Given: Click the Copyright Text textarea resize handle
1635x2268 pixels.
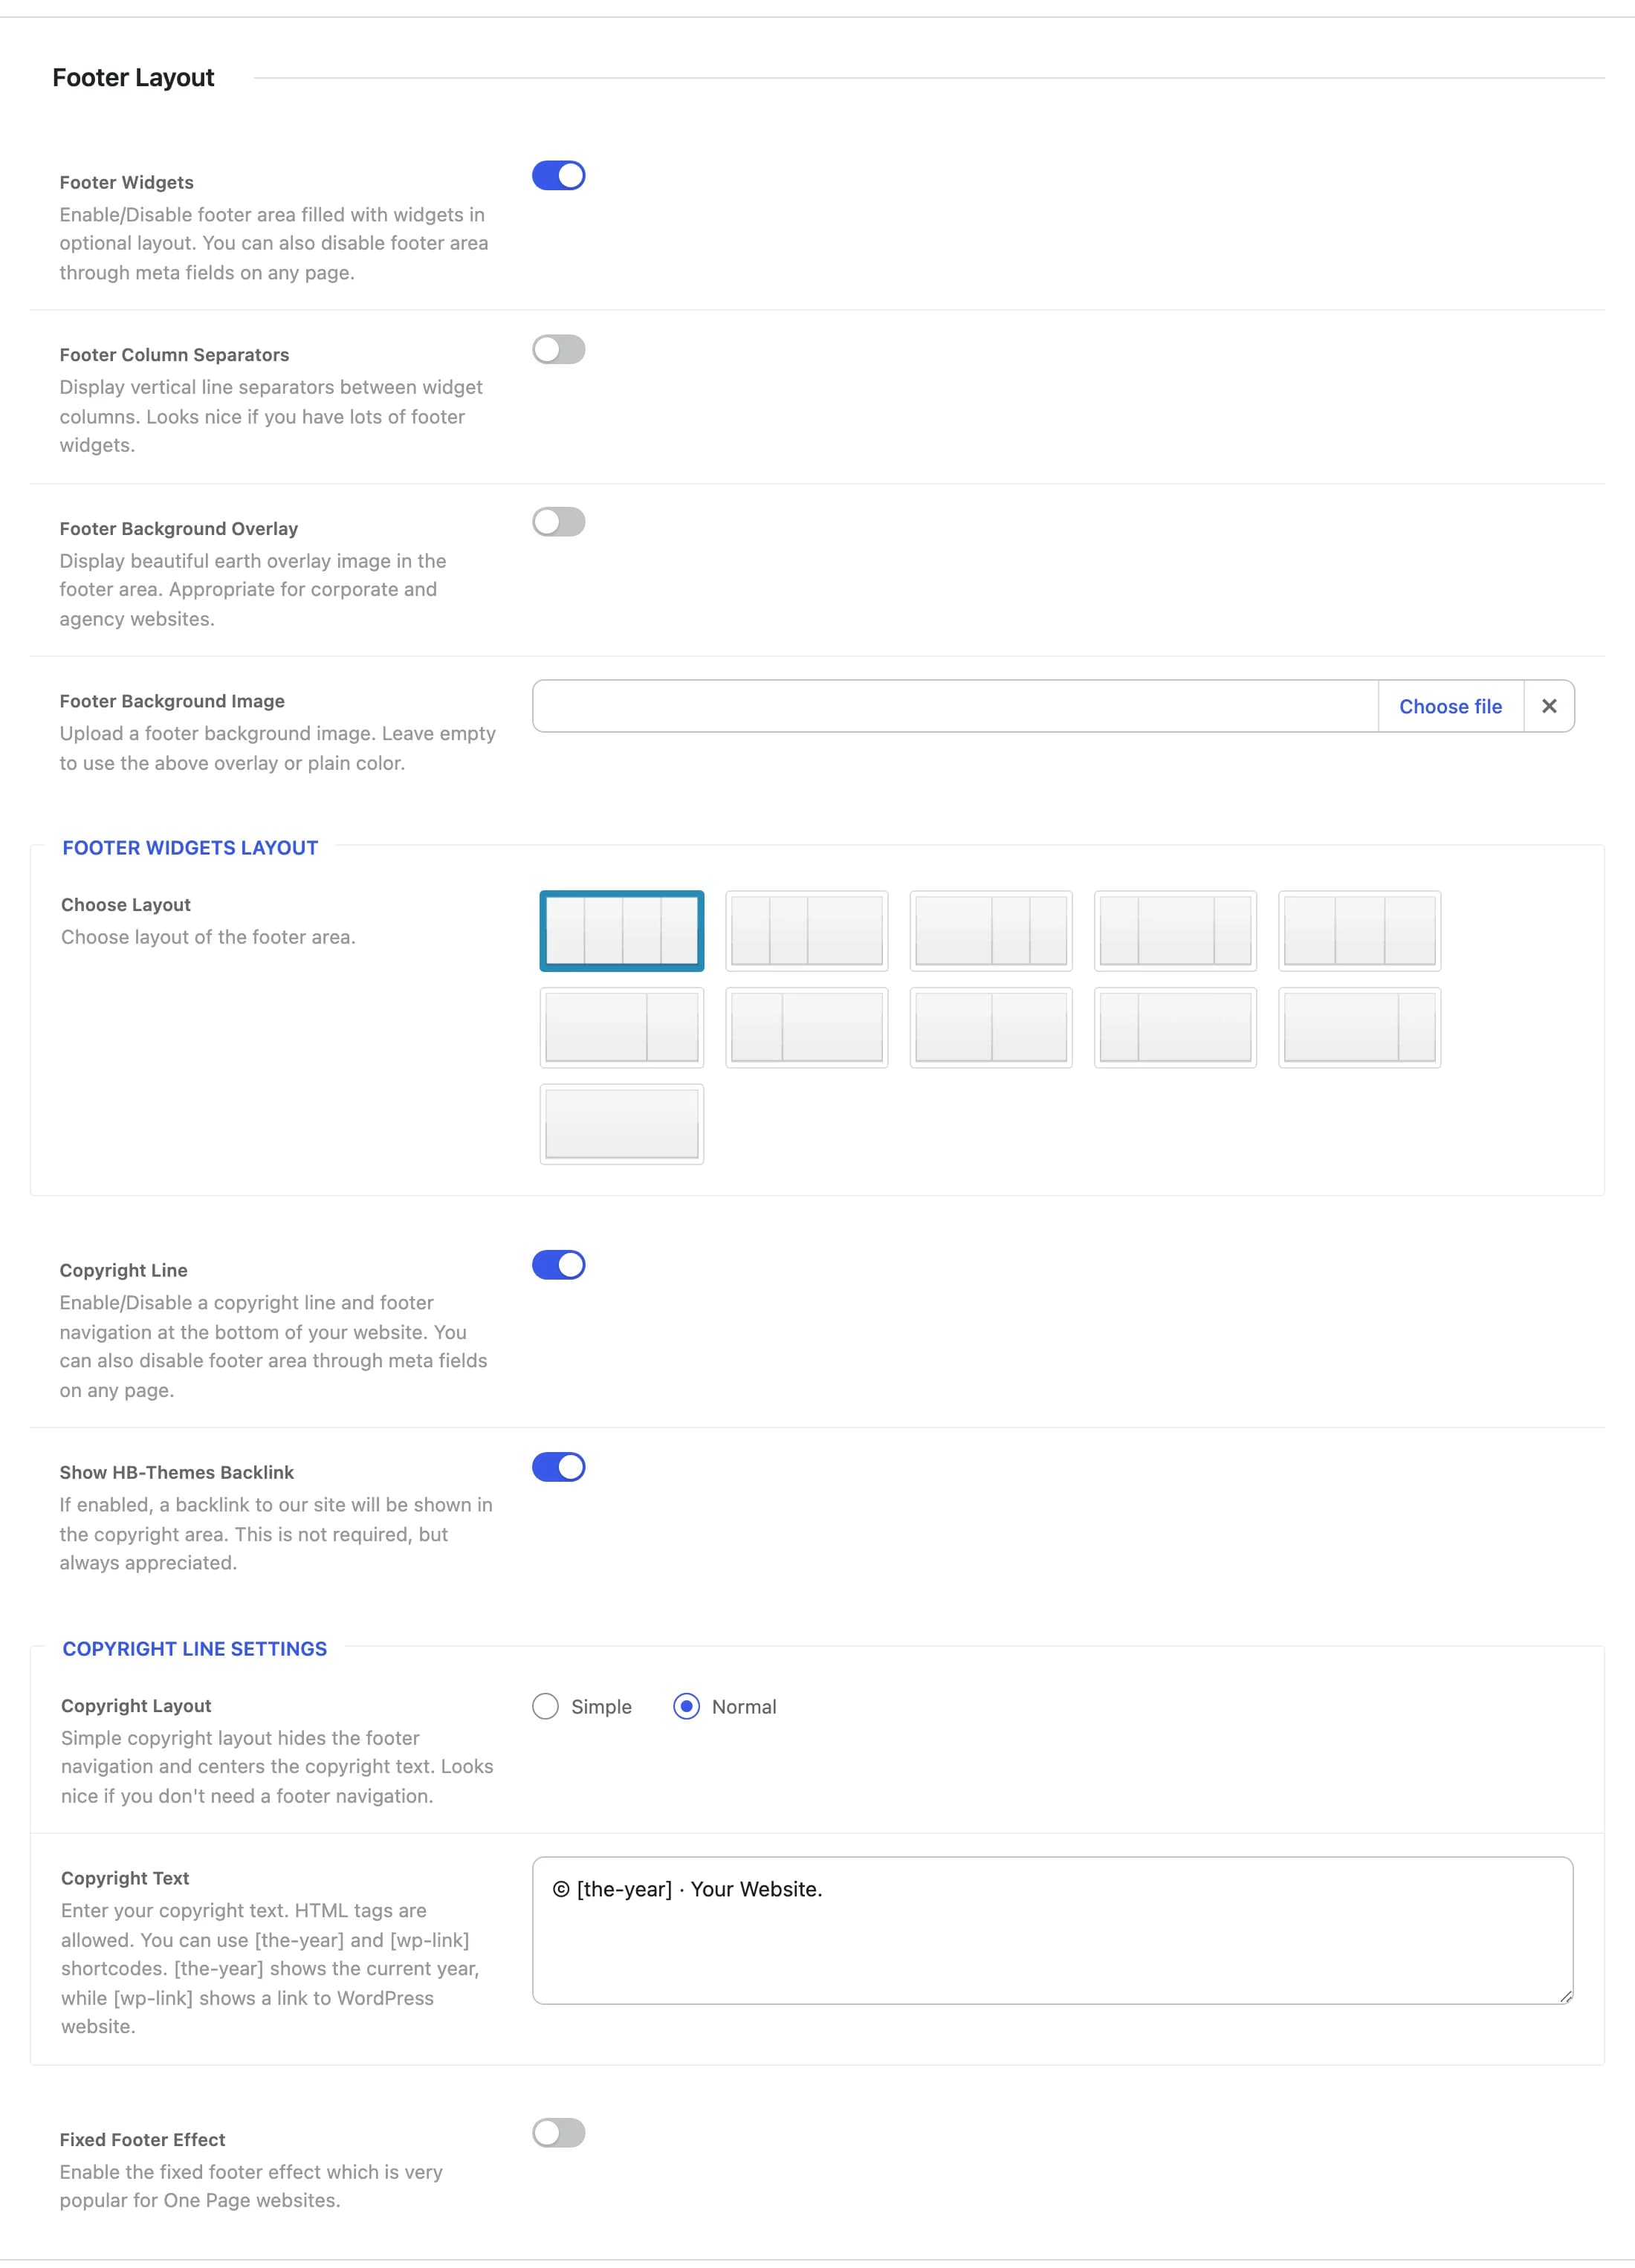Looking at the screenshot, I should (x=1565, y=1996).
